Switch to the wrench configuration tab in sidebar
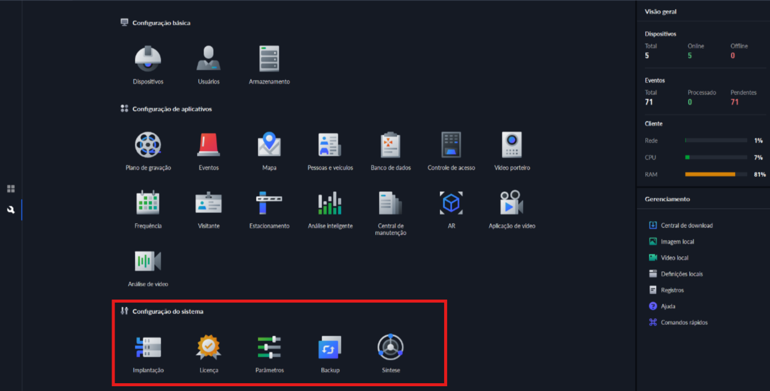 [11, 209]
